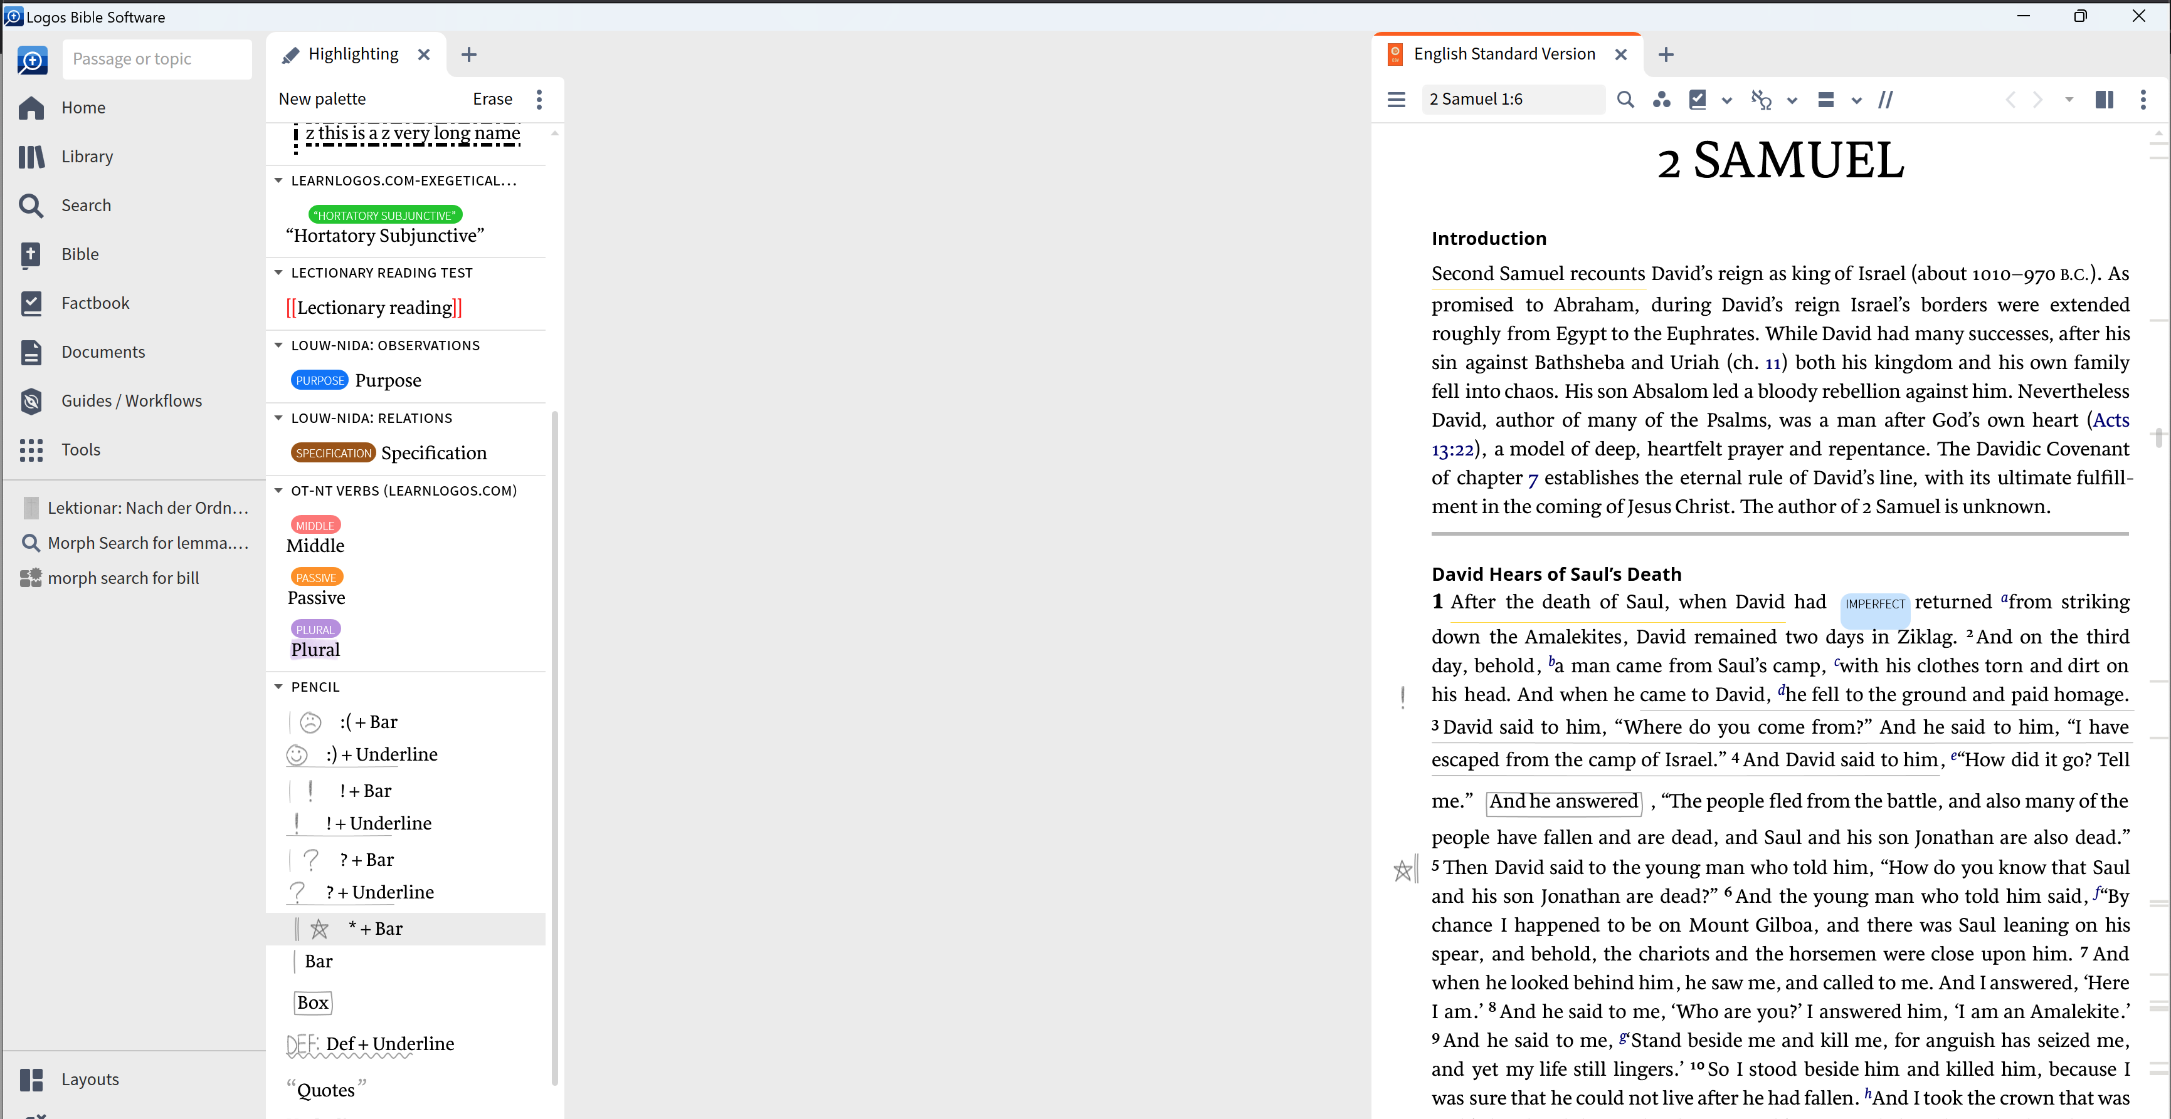The image size is (2171, 1119).
Task: Apply the Hortatory Subjunctive highlight style
Action: (385, 226)
